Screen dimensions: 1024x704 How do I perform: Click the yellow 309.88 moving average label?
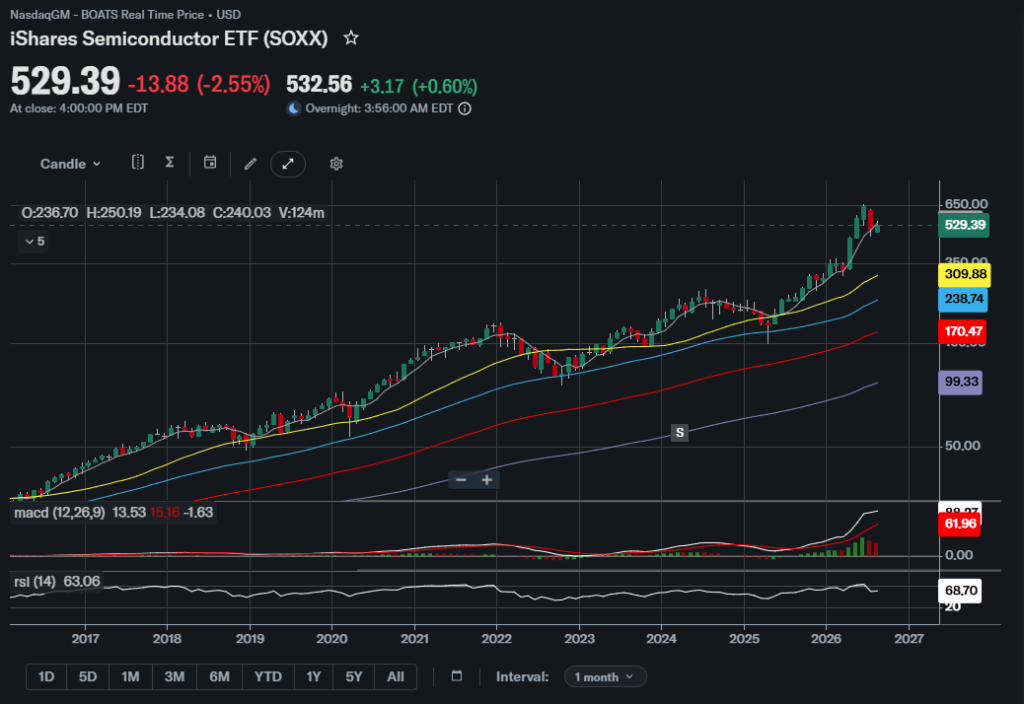coord(965,274)
